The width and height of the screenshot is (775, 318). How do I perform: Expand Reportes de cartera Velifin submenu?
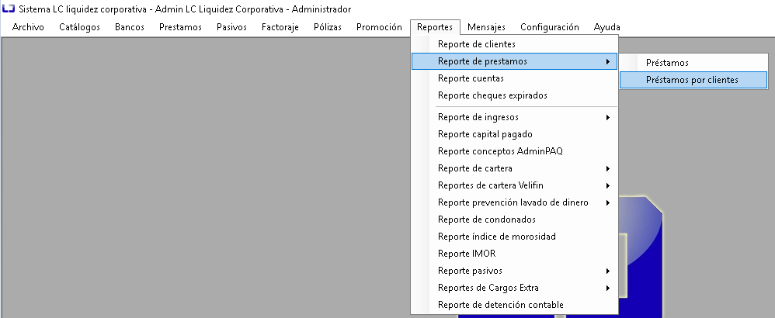[x=515, y=185]
